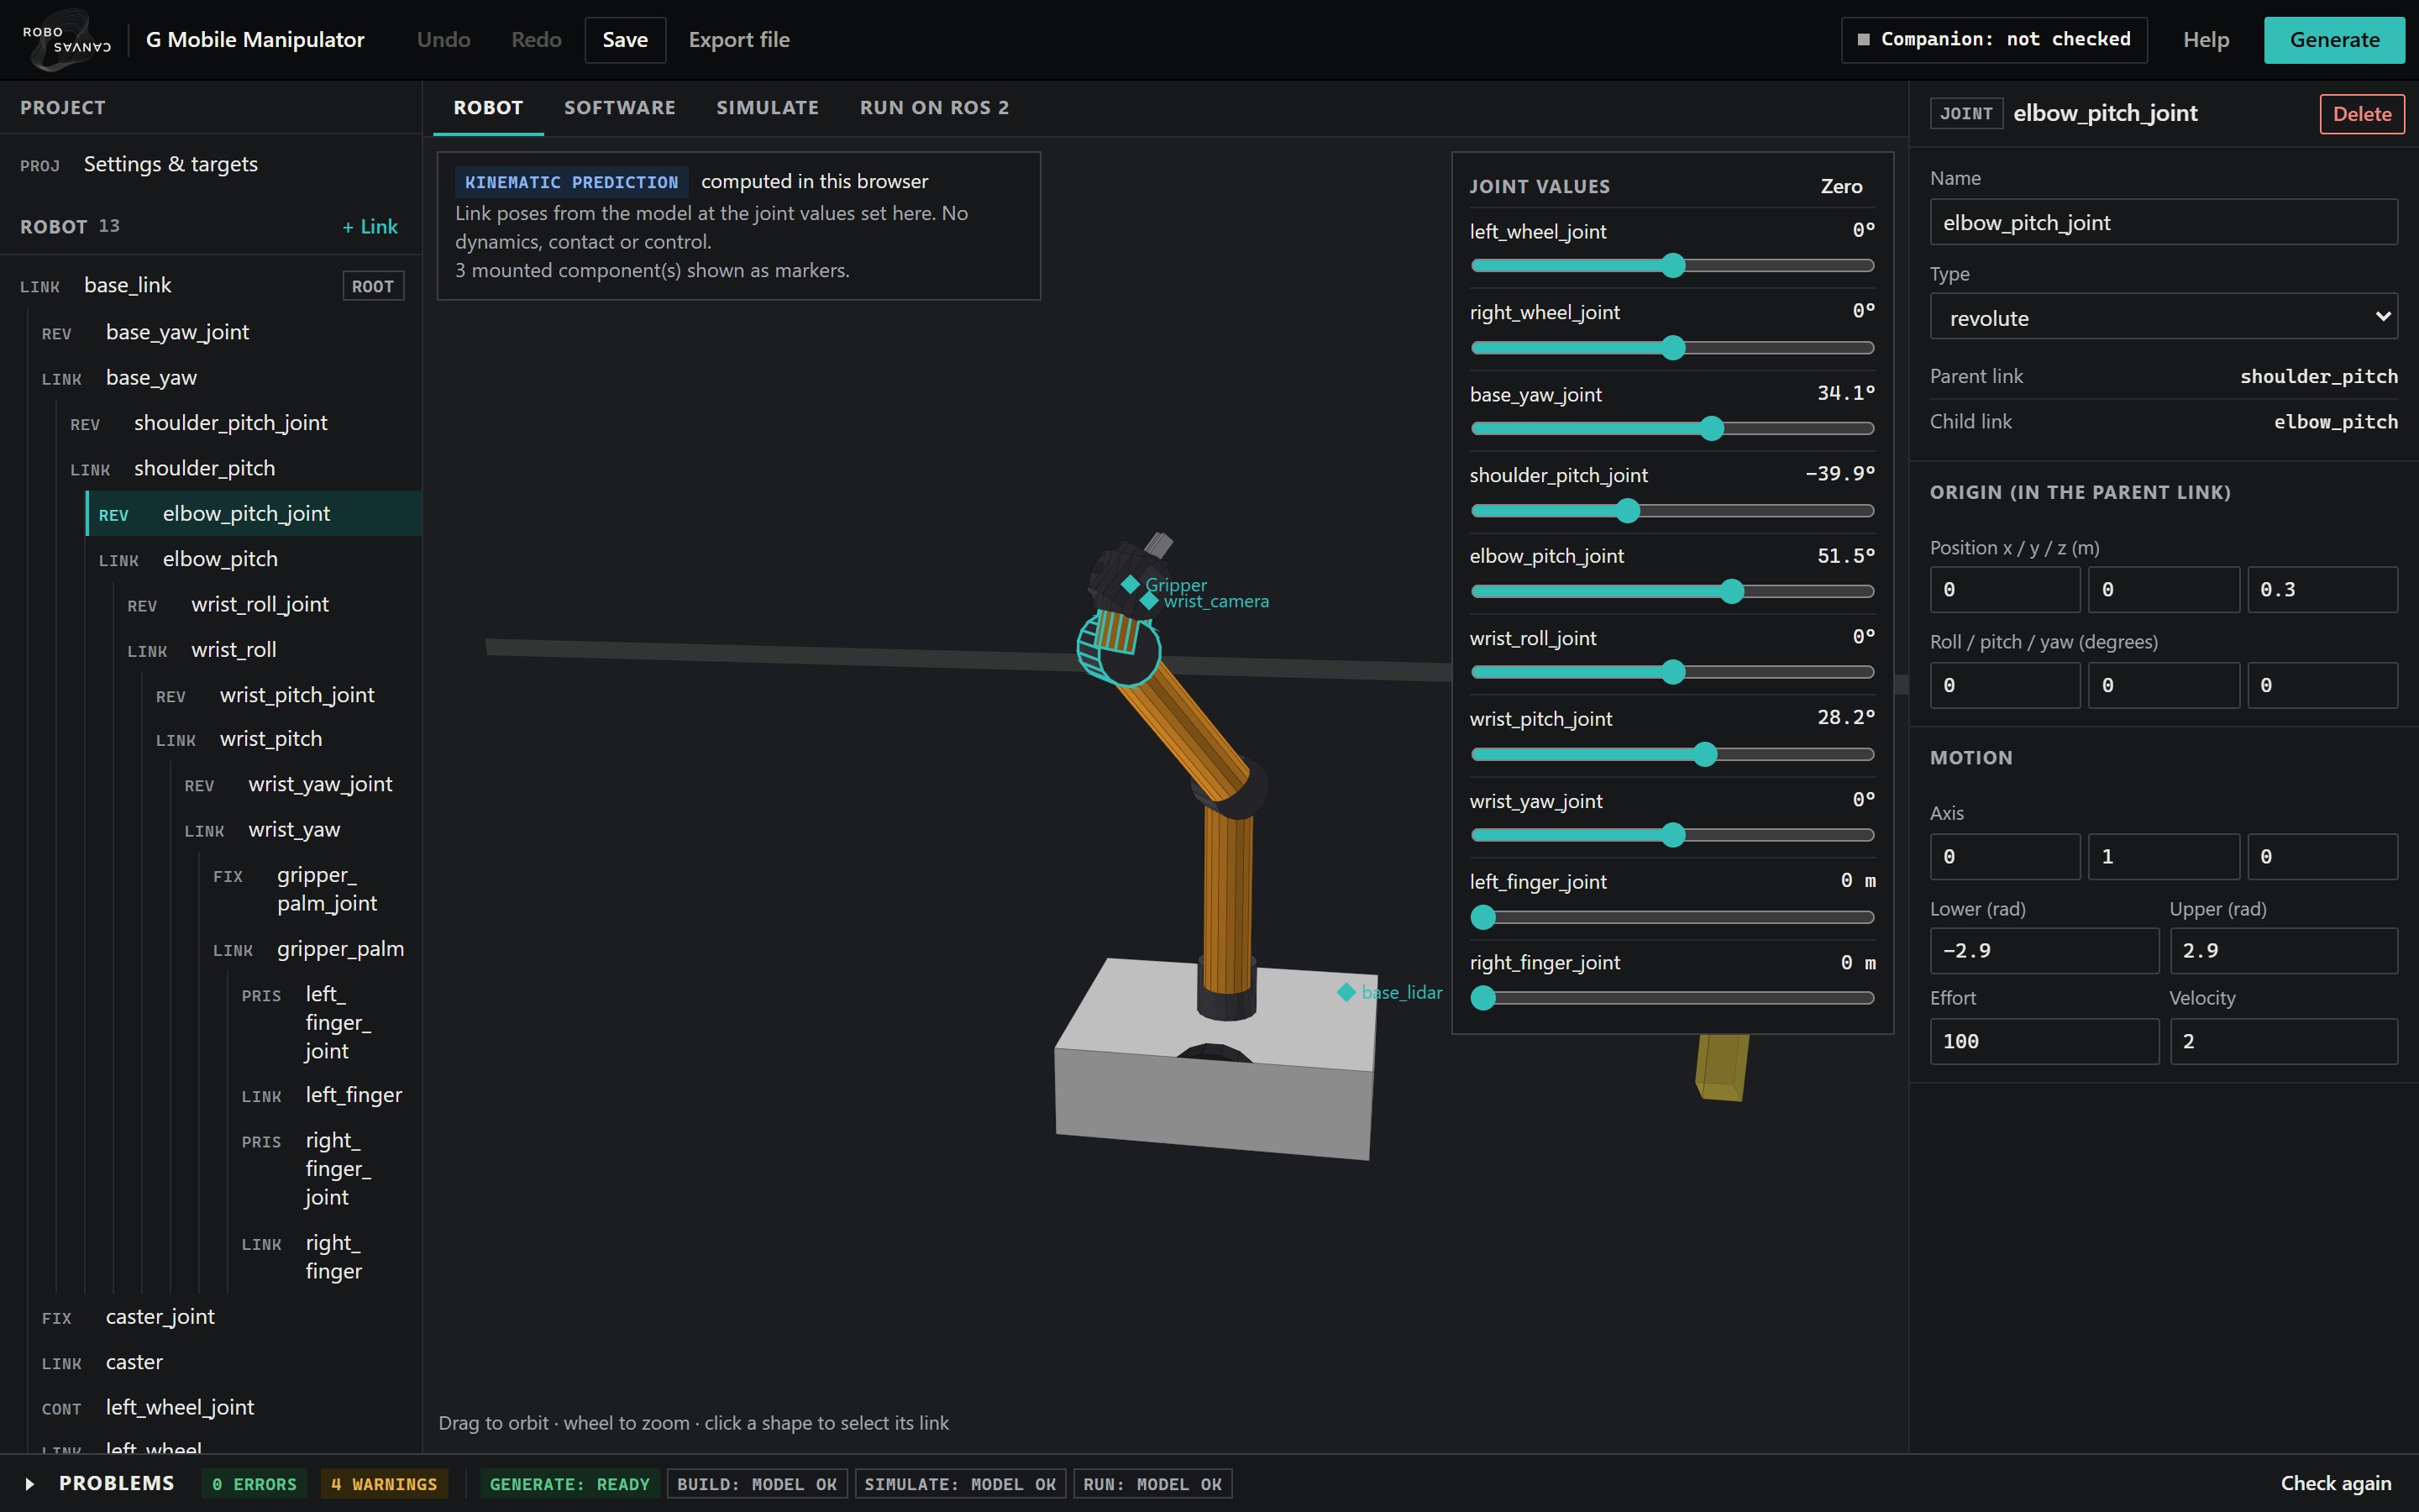Adjust the elbow_pitch_joint slider
The width and height of the screenshot is (2419, 1512).
click(x=1672, y=591)
